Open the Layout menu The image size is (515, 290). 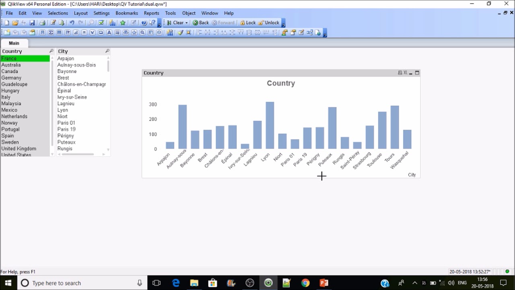[80, 13]
